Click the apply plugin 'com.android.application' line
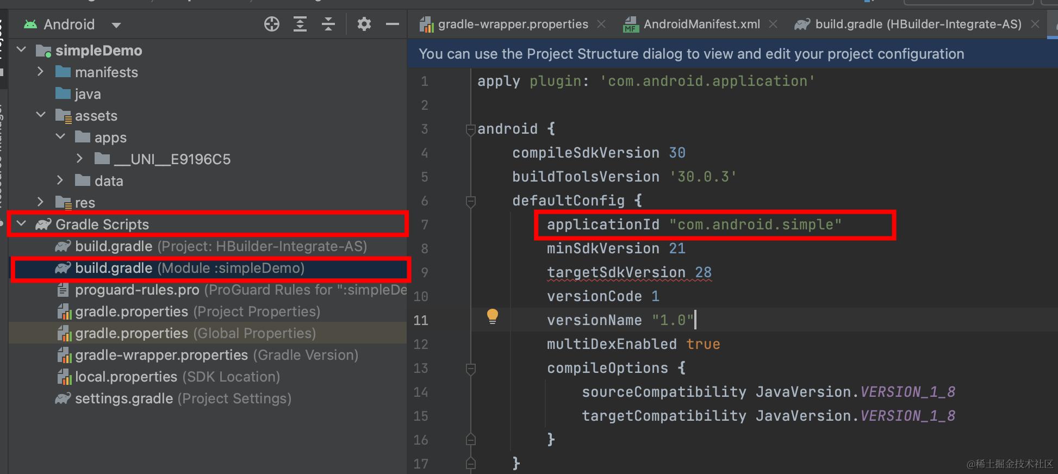This screenshot has width=1058, height=474. click(x=646, y=81)
